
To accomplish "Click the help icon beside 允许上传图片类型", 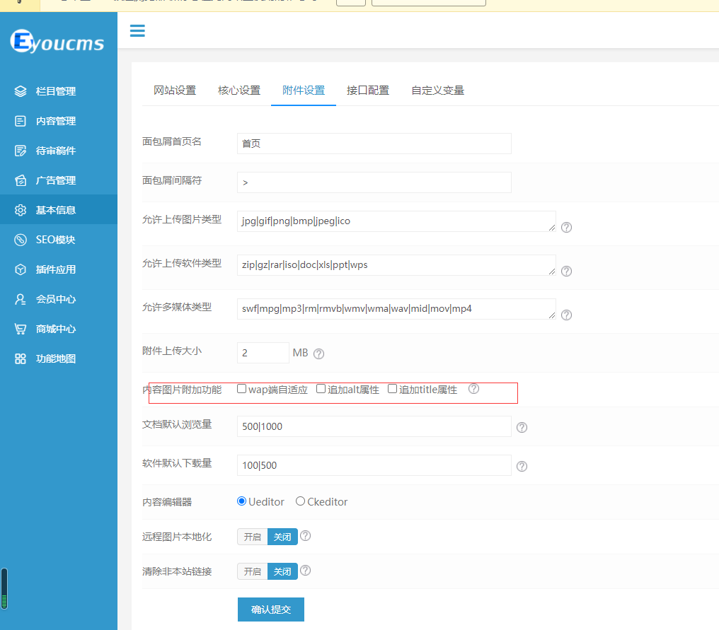I will [x=566, y=227].
